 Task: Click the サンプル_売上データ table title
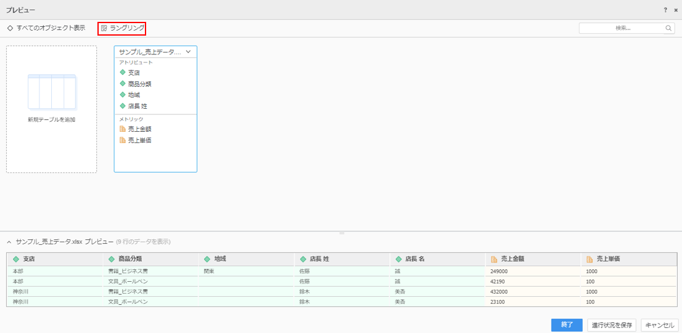pyautogui.click(x=149, y=52)
